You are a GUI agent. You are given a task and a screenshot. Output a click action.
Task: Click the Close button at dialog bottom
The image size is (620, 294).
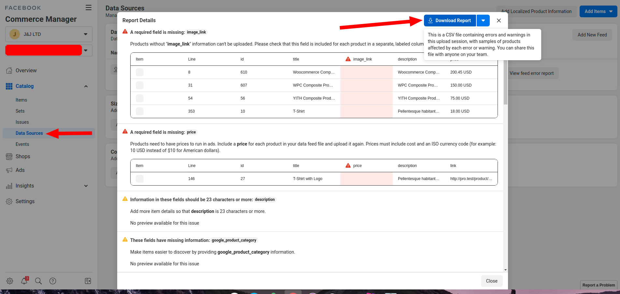pyautogui.click(x=492, y=281)
